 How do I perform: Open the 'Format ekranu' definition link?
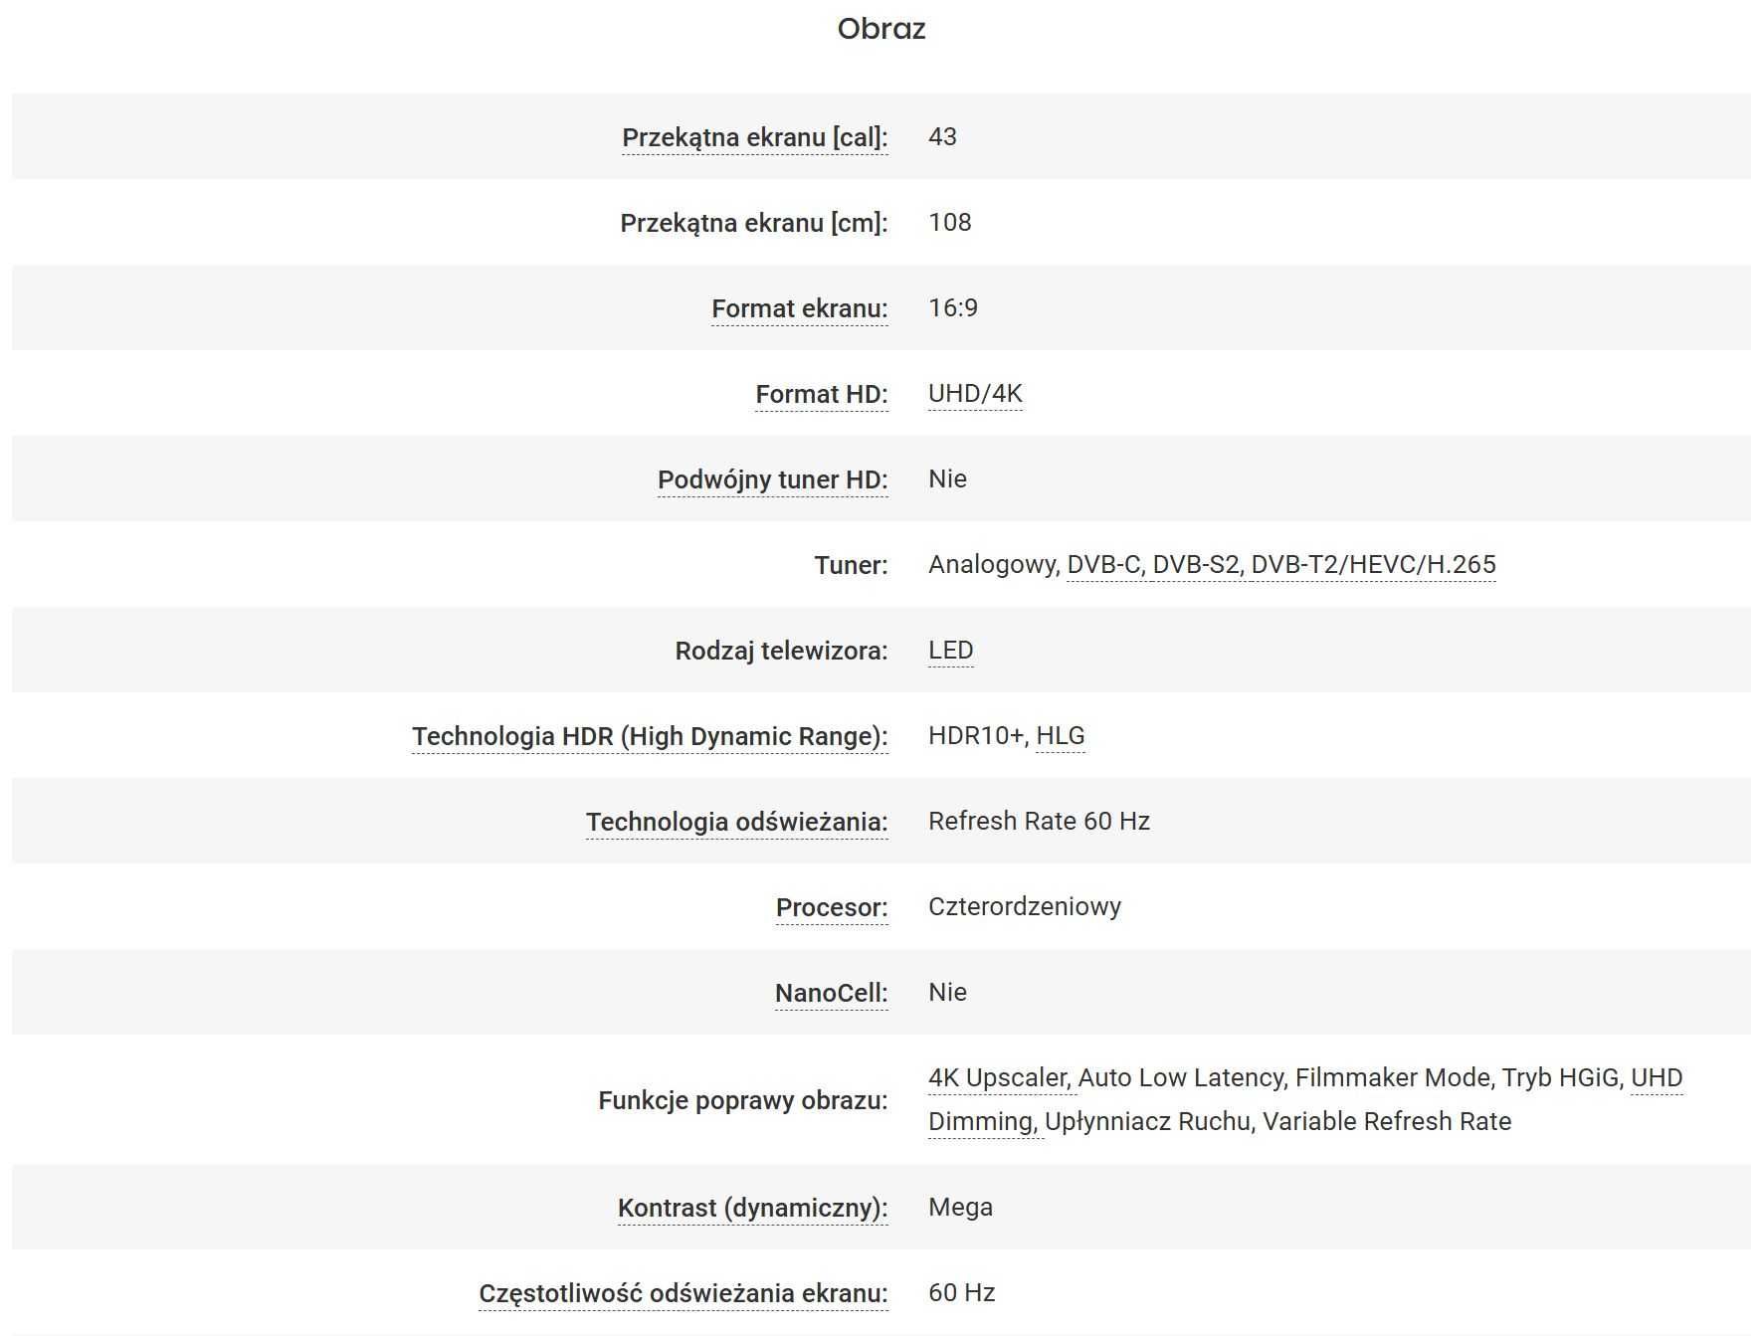coord(799,308)
